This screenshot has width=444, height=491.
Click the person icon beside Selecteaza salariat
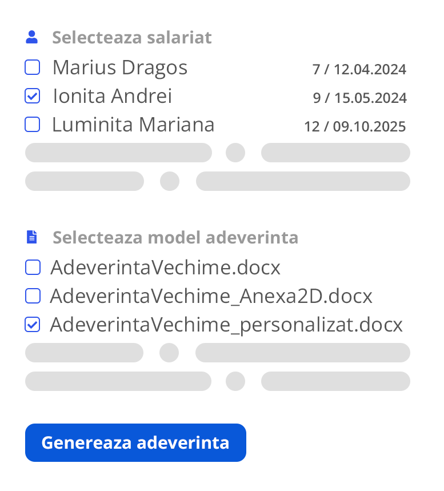[x=33, y=38]
